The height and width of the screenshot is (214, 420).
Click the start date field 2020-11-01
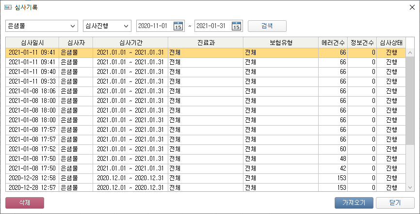pyautogui.click(x=153, y=26)
